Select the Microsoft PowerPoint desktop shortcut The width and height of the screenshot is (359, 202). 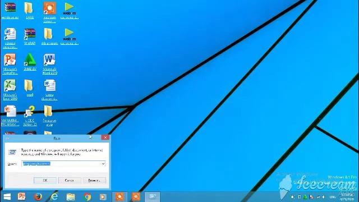tap(10, 64)
